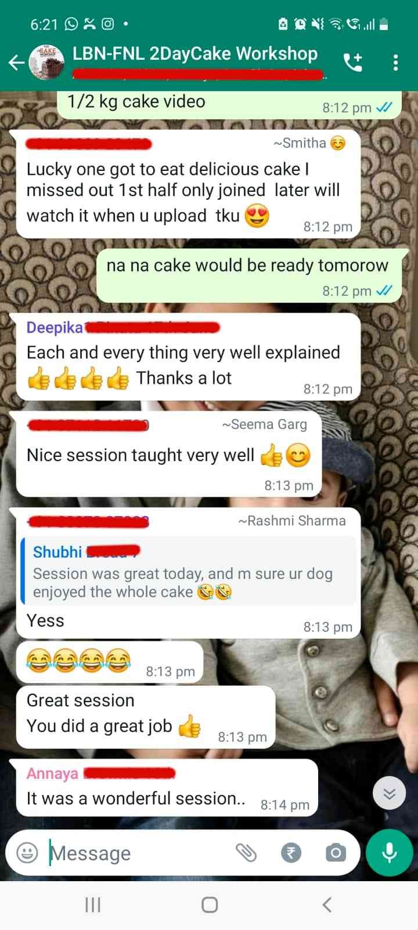Start a group call with phone icon

tap(353, 62)
